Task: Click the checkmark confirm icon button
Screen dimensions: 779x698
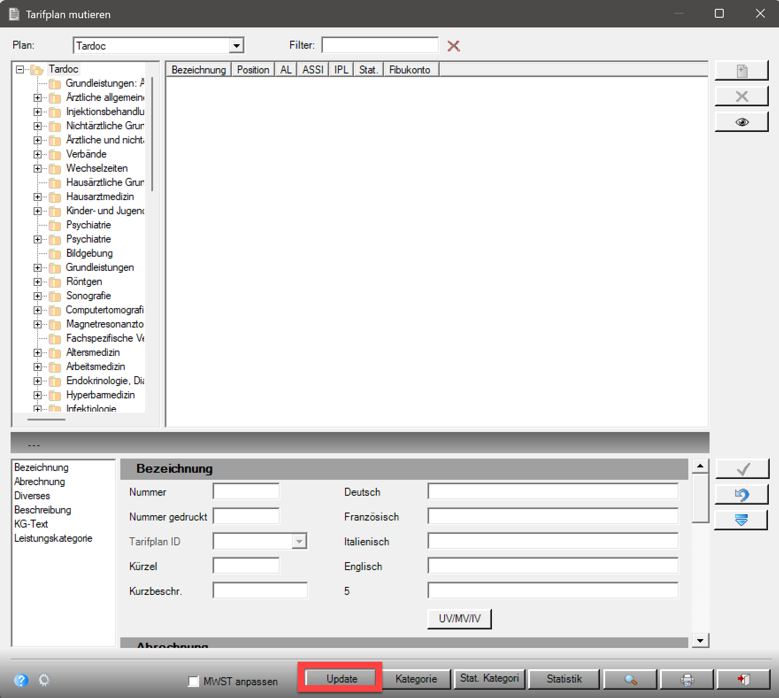Action: [742, 469]
